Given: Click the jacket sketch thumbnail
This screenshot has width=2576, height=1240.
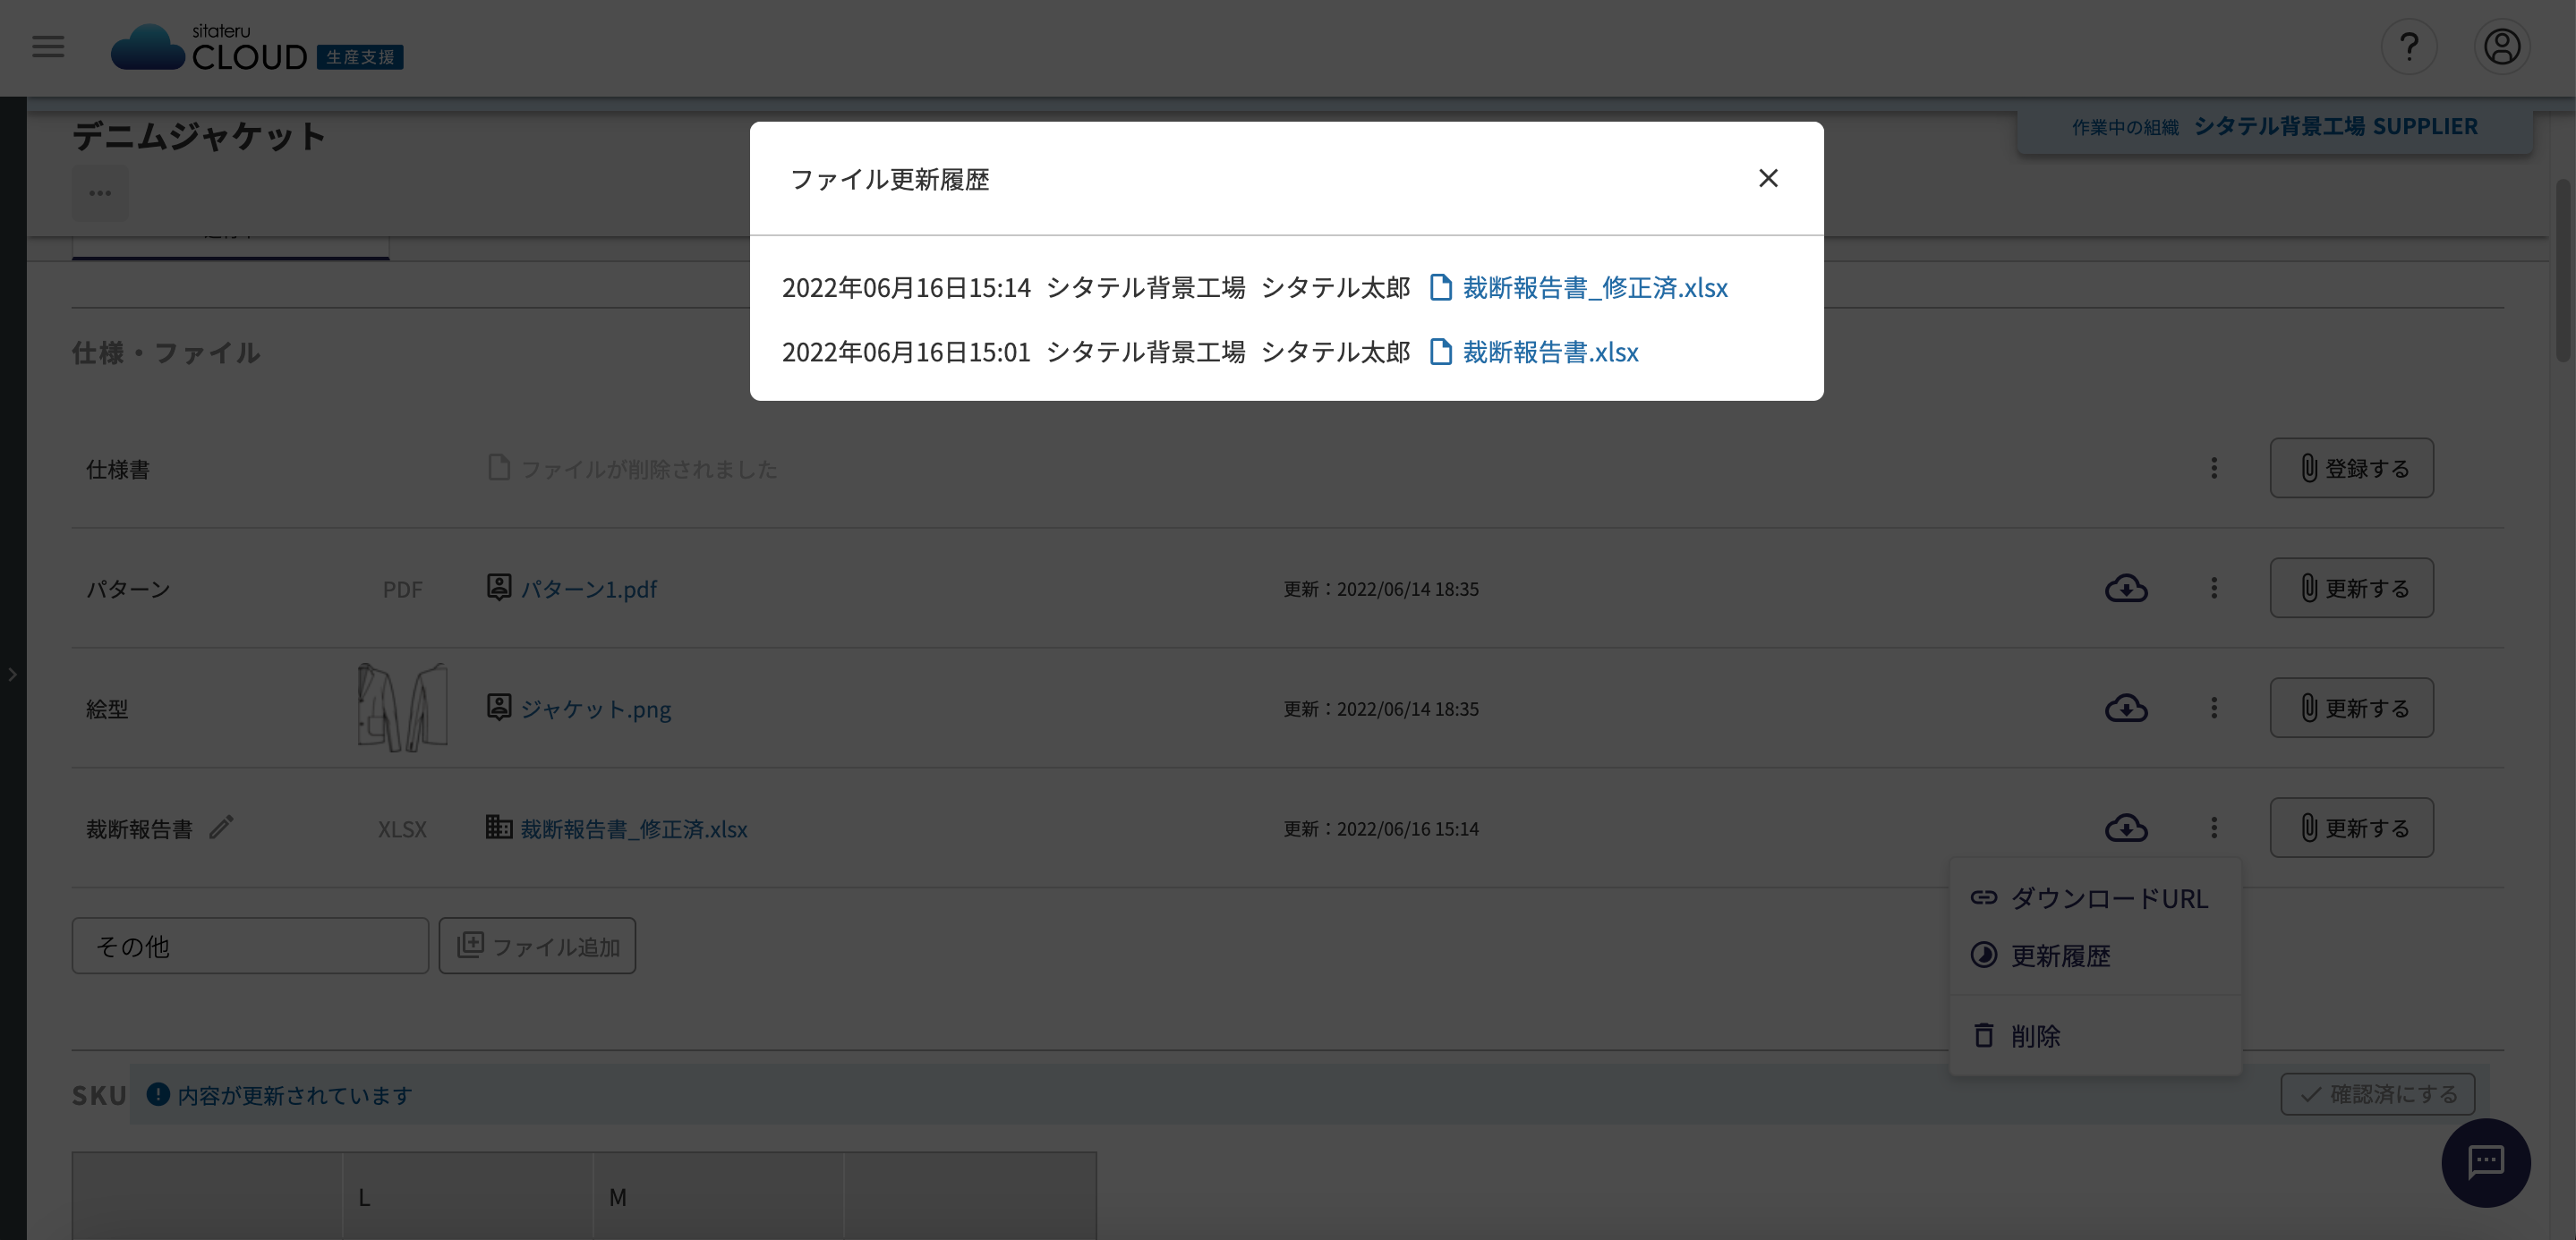Looking at the screenshot, I should [402, 708].
